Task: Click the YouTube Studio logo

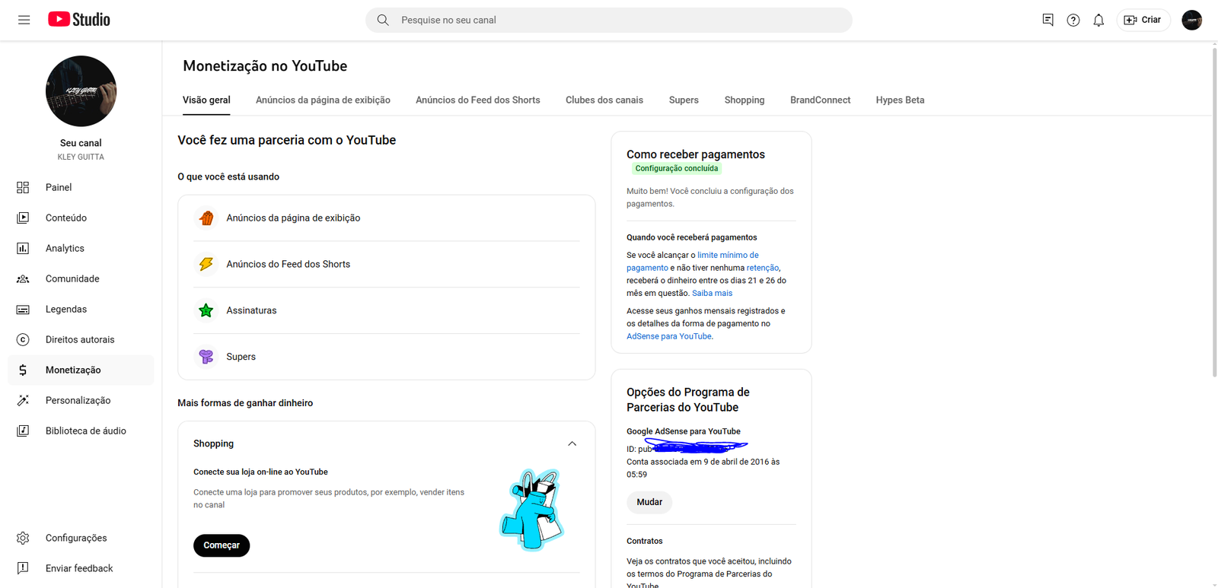Action: pos(79,20)
